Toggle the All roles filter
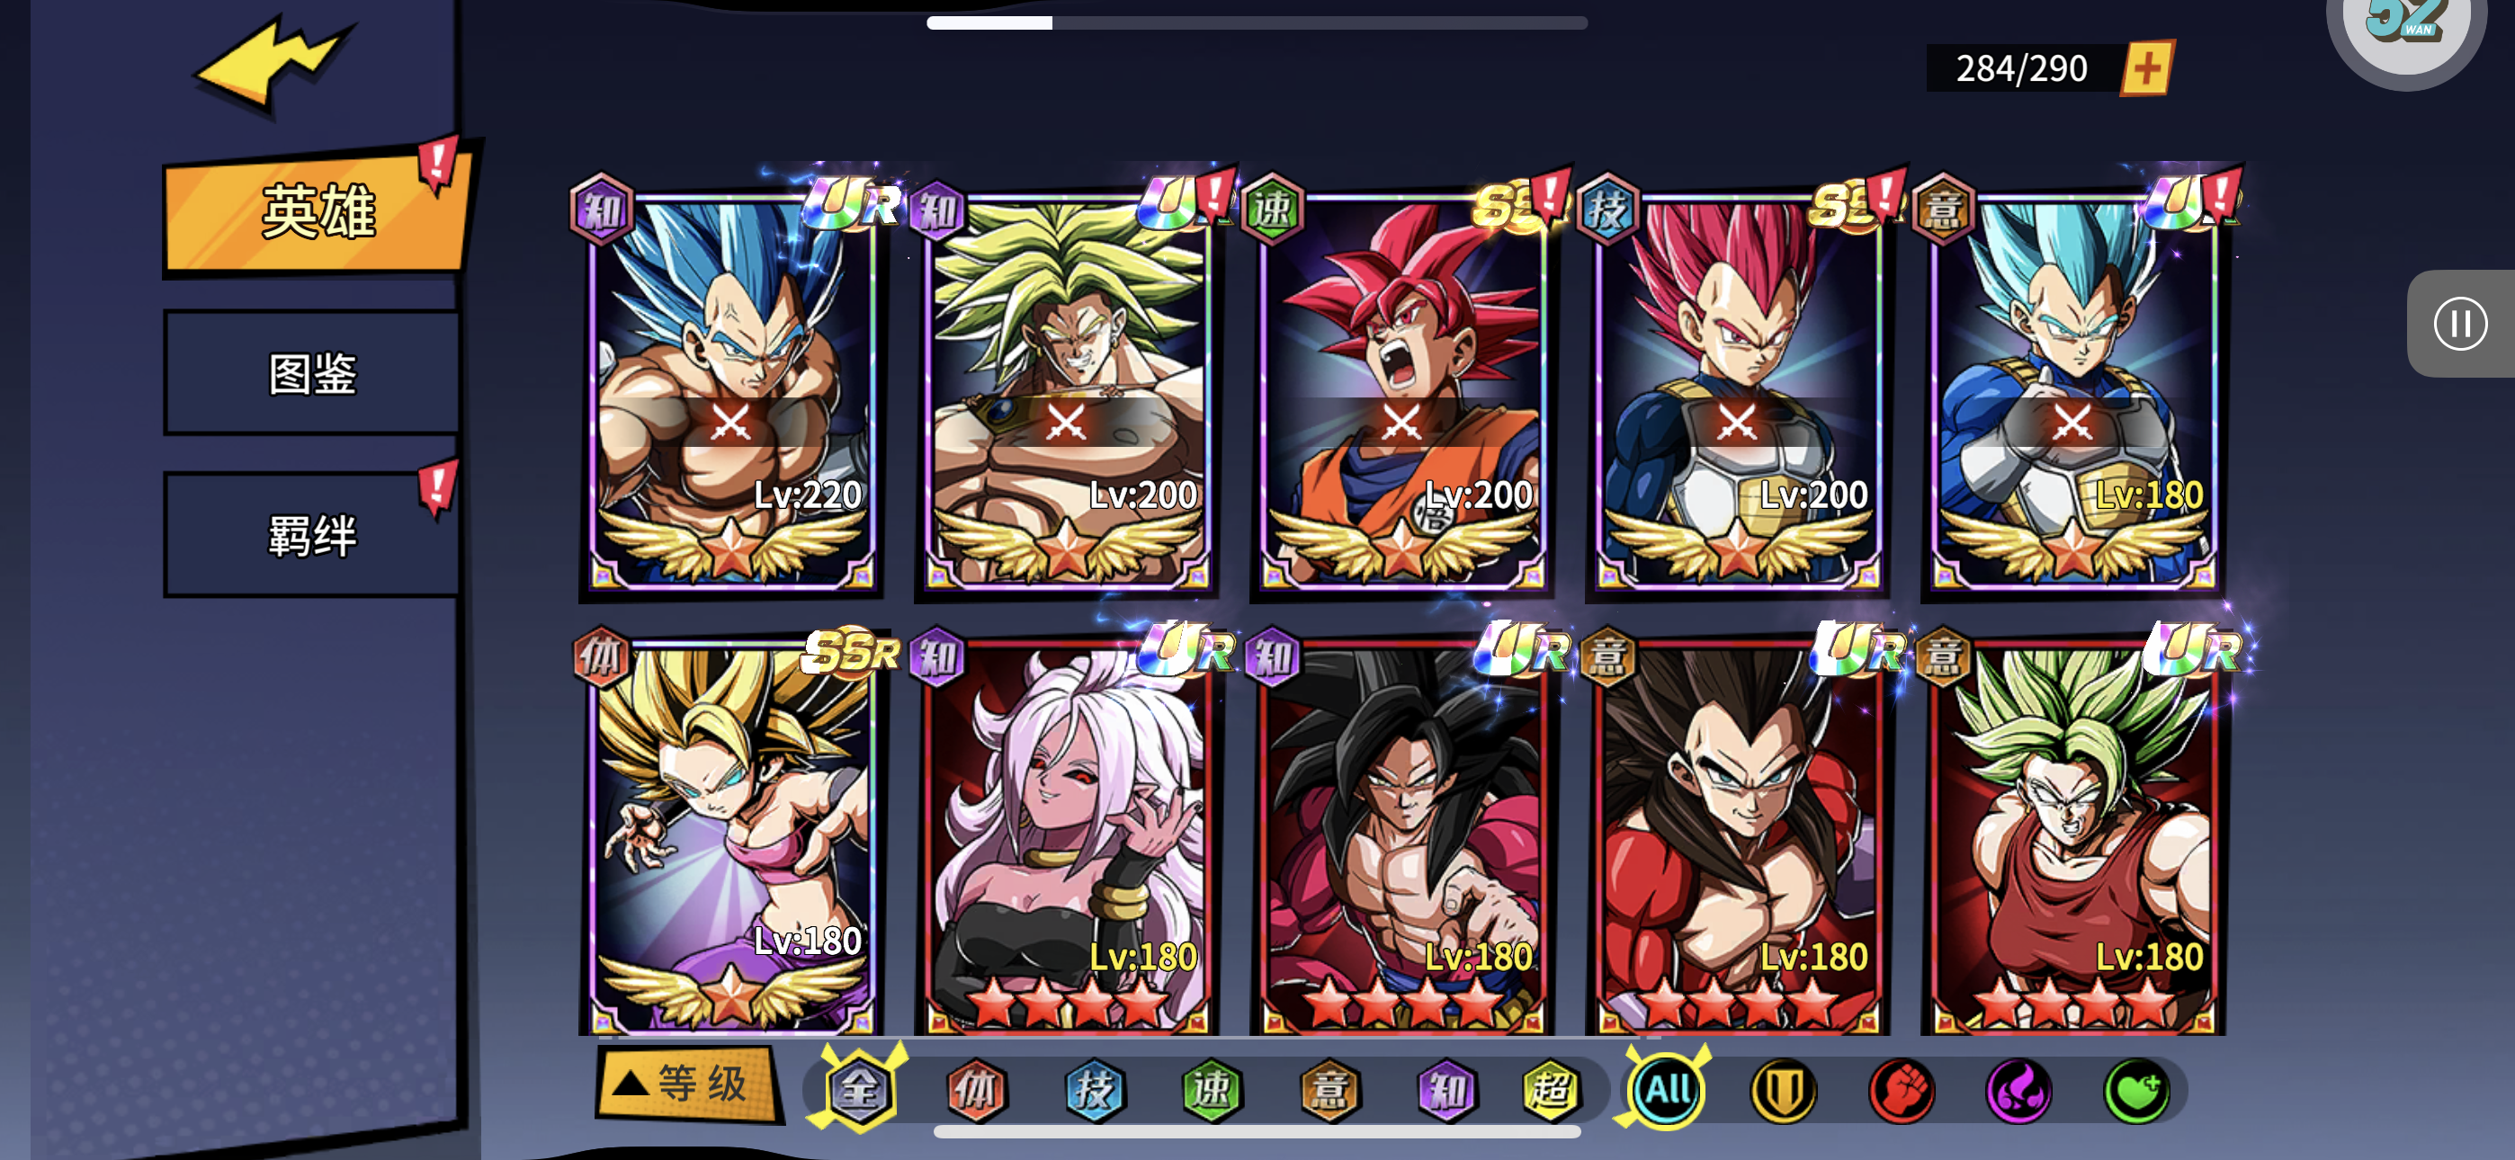The height and width of the screenshot is (1160, 2515). (1666, 1088)
